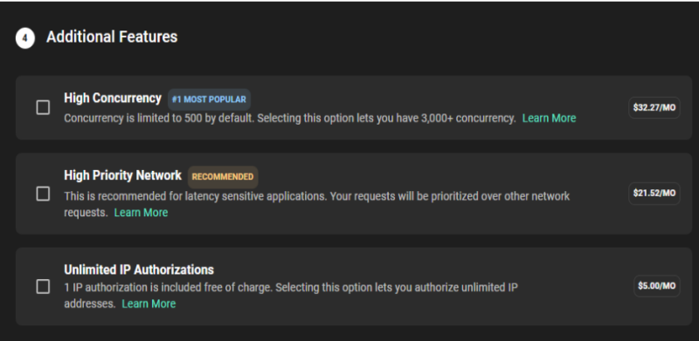Click the High Concurrency title
Image resolution: width=699 pixels, height=341 pixels.
point(113,98)
